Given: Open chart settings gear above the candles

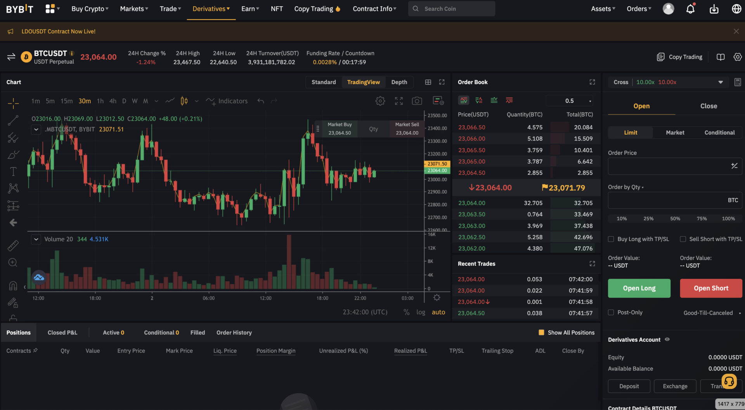Looking at the screenshot, I should (x=380, y=101).
